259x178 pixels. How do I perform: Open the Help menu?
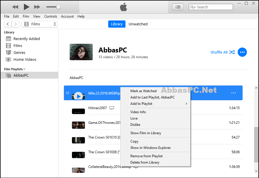coord(81,16)
